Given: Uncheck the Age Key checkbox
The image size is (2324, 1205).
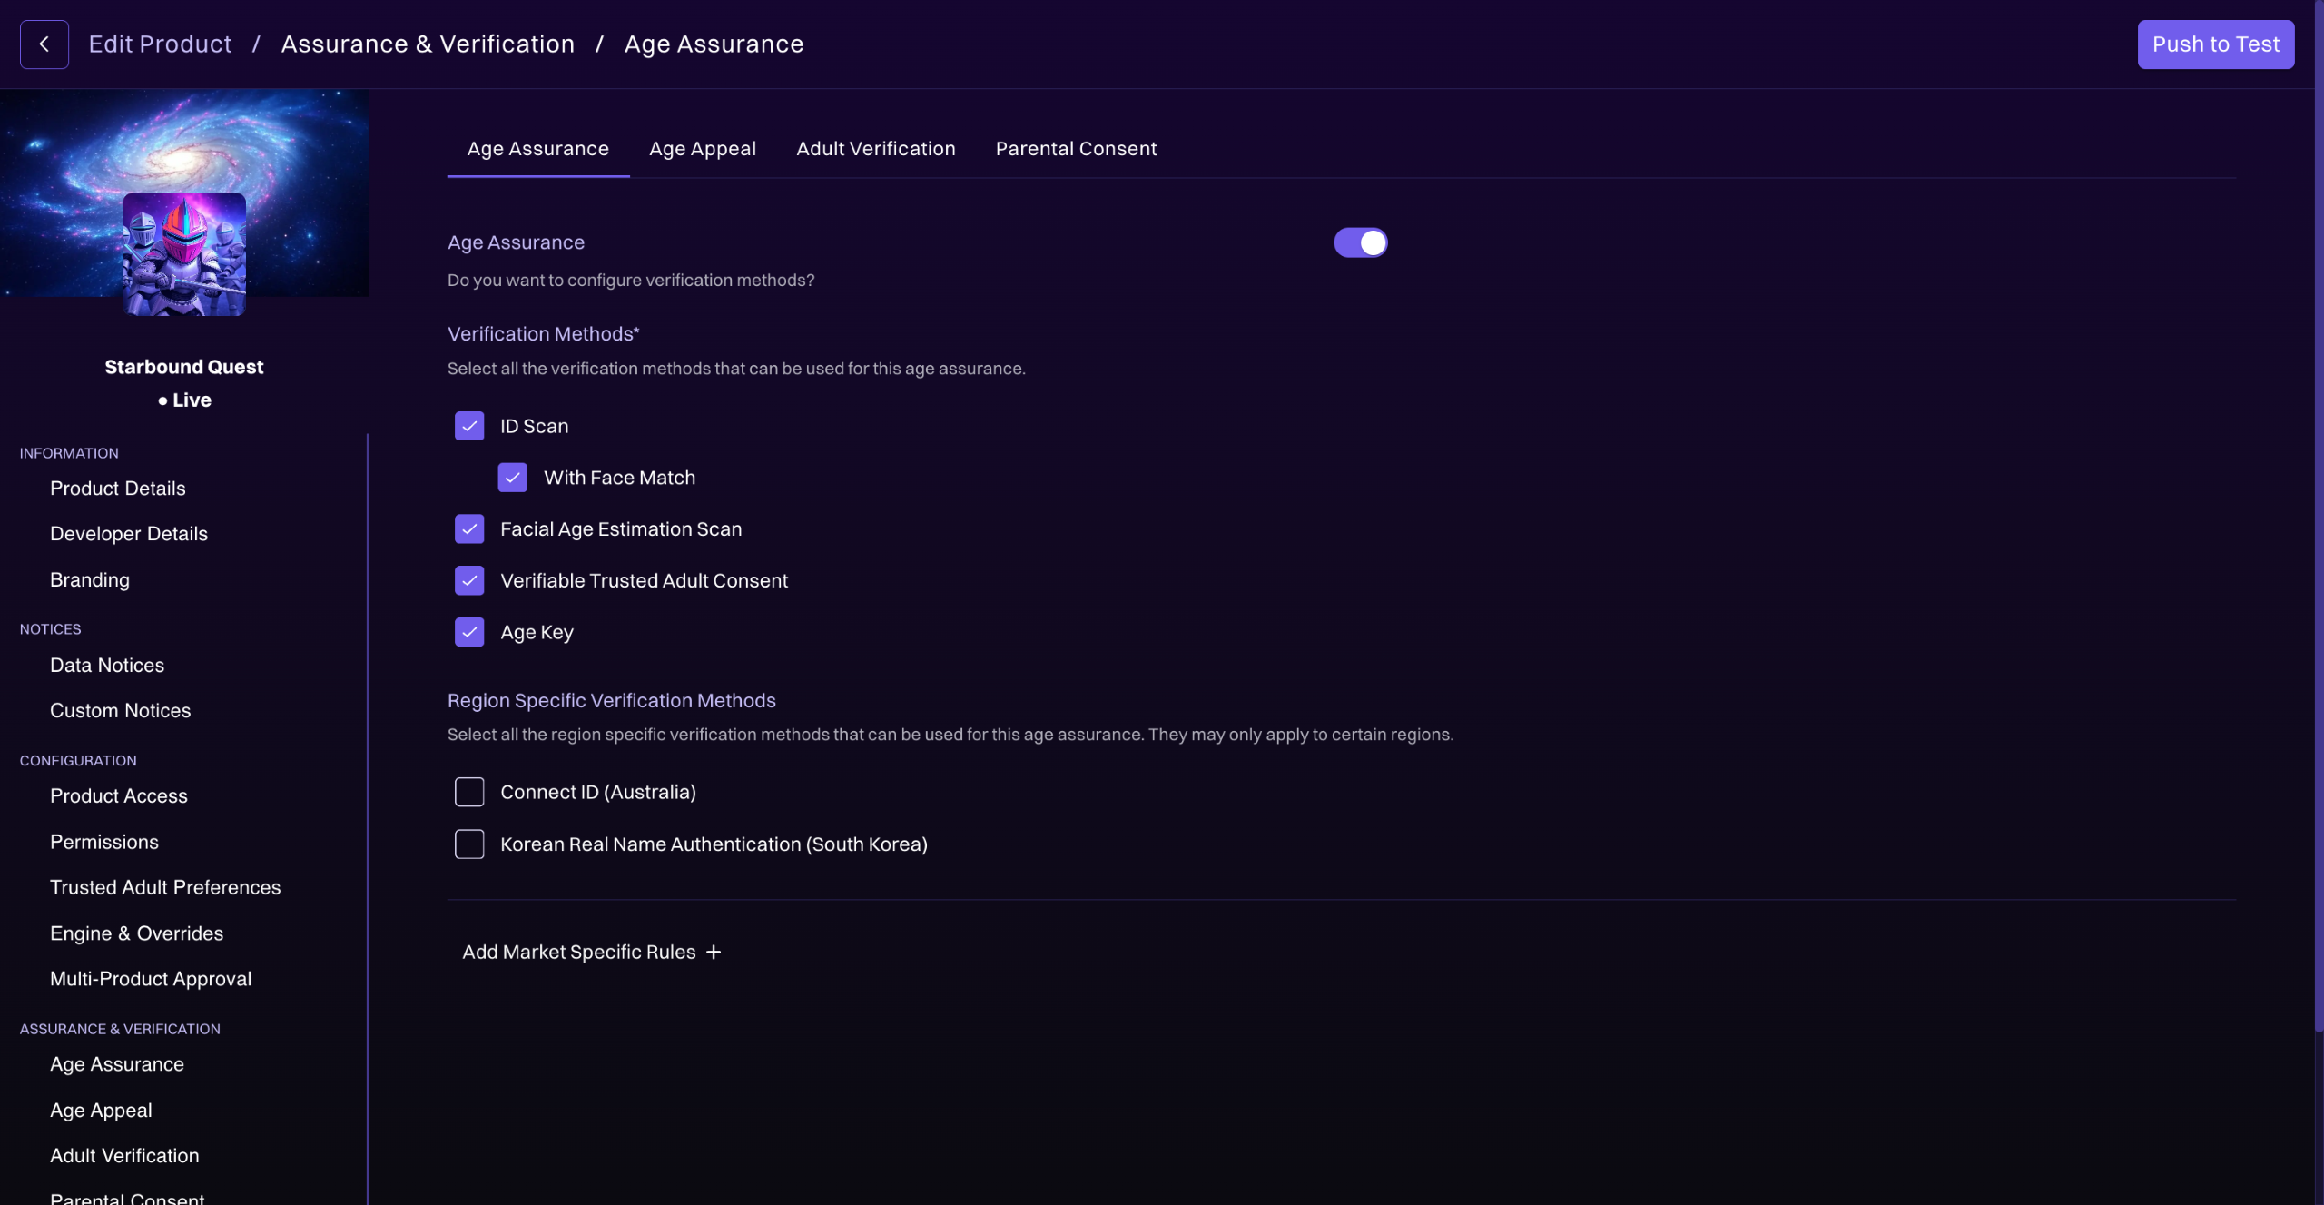Looking at the screenshot, I should point(469,632).
